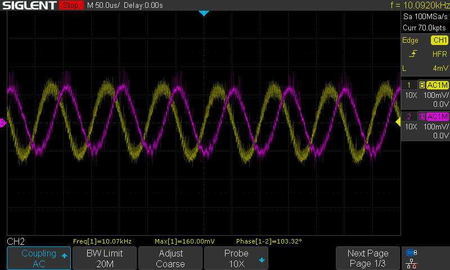Viewport: 450px width, 270px height.
Task: Select the channel 1 number tab
Action: [x=408, y=85]
